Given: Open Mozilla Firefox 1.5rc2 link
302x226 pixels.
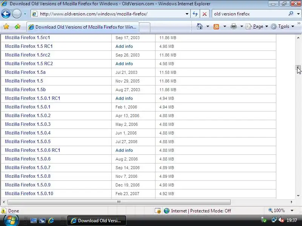Looking at the screenshot, I should coord(27,55).
